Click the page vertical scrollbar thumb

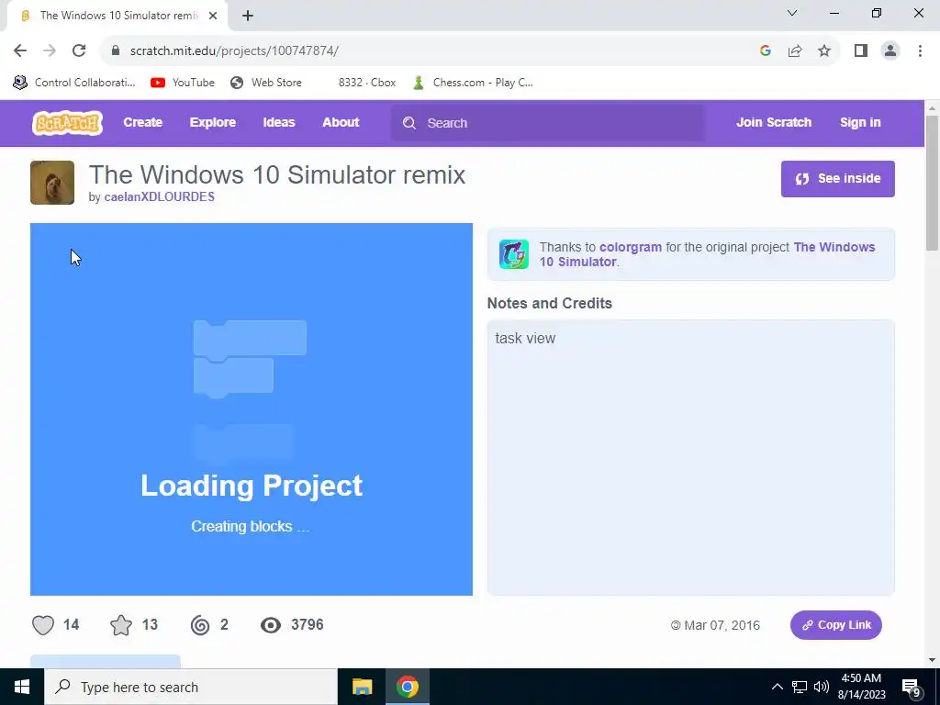(x=932, y=183)
